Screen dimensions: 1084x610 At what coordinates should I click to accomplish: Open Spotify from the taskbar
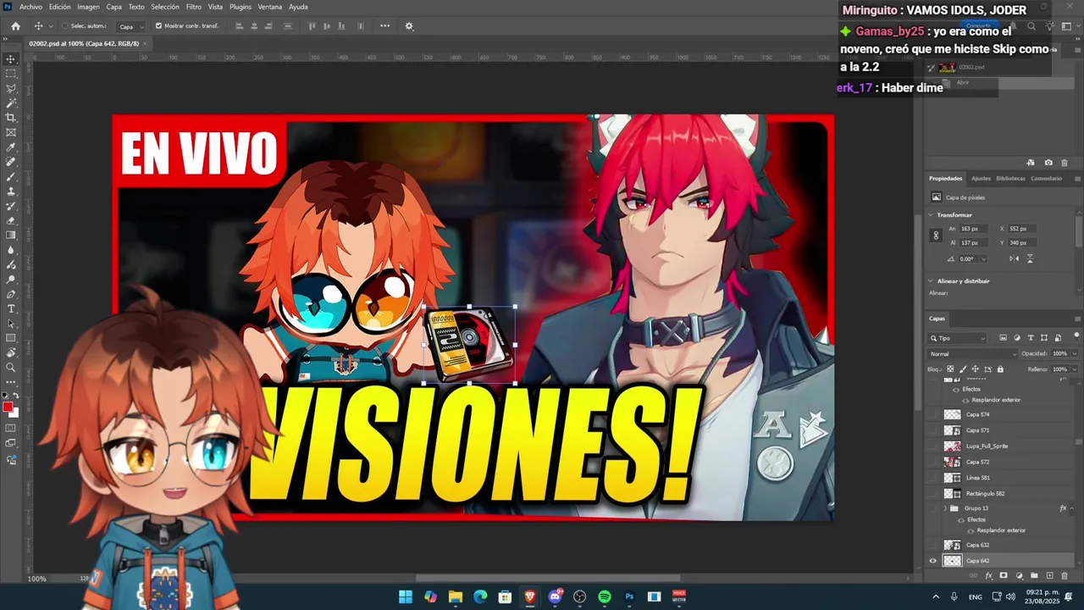click(x=605, y=596)
